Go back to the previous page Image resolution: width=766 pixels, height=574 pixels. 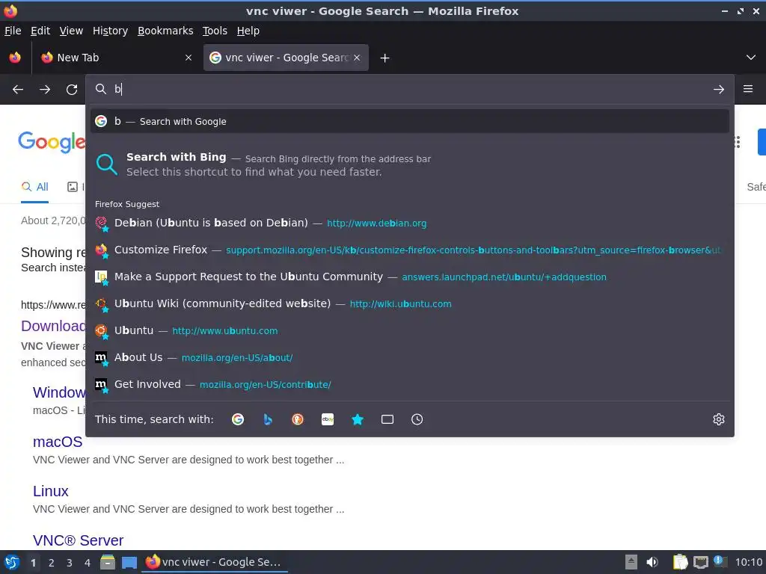point(18,90)
